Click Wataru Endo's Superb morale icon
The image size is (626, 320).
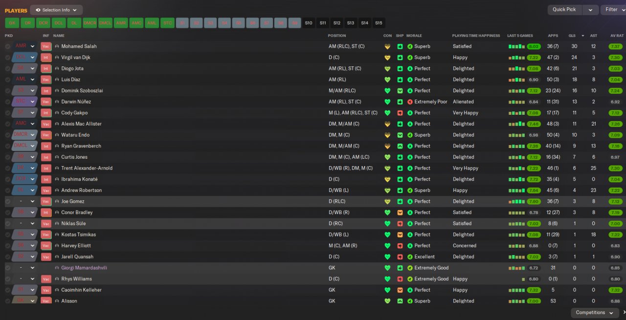coord(410,135)
